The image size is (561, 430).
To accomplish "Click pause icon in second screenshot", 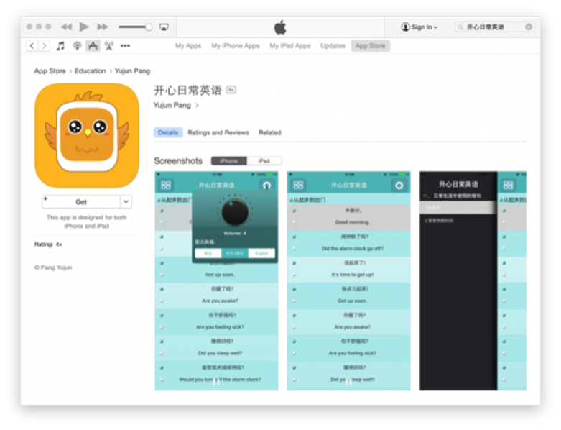I will pos(348,382).
